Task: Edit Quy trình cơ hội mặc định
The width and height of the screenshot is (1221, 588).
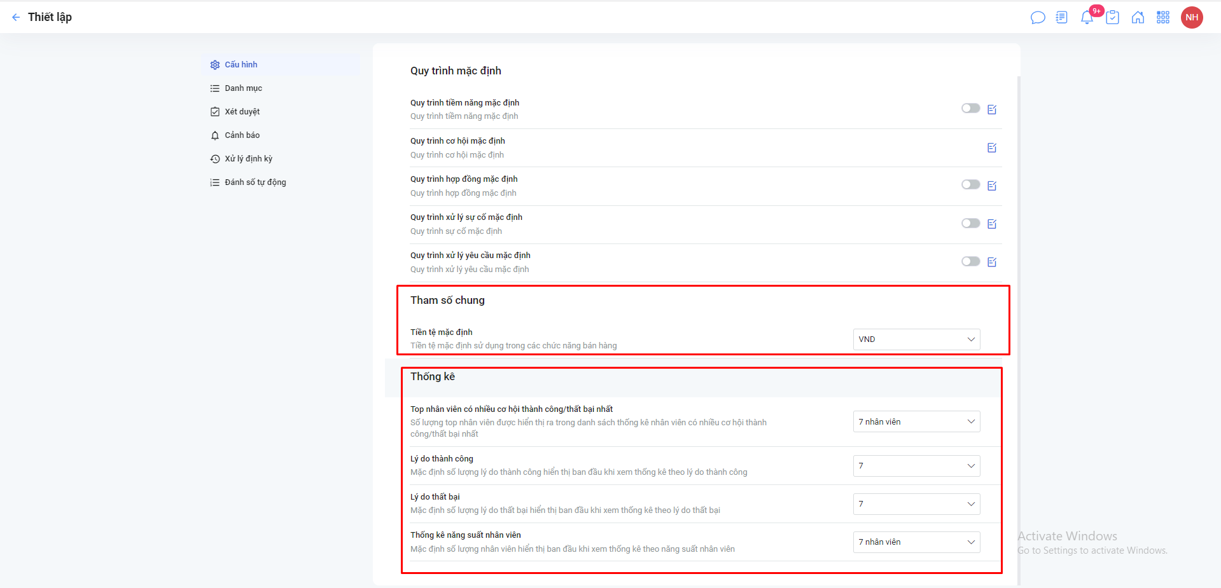Action: (x=992, y=147)
